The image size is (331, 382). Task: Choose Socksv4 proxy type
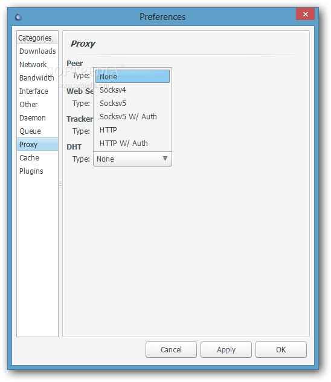tap(132, 90)
